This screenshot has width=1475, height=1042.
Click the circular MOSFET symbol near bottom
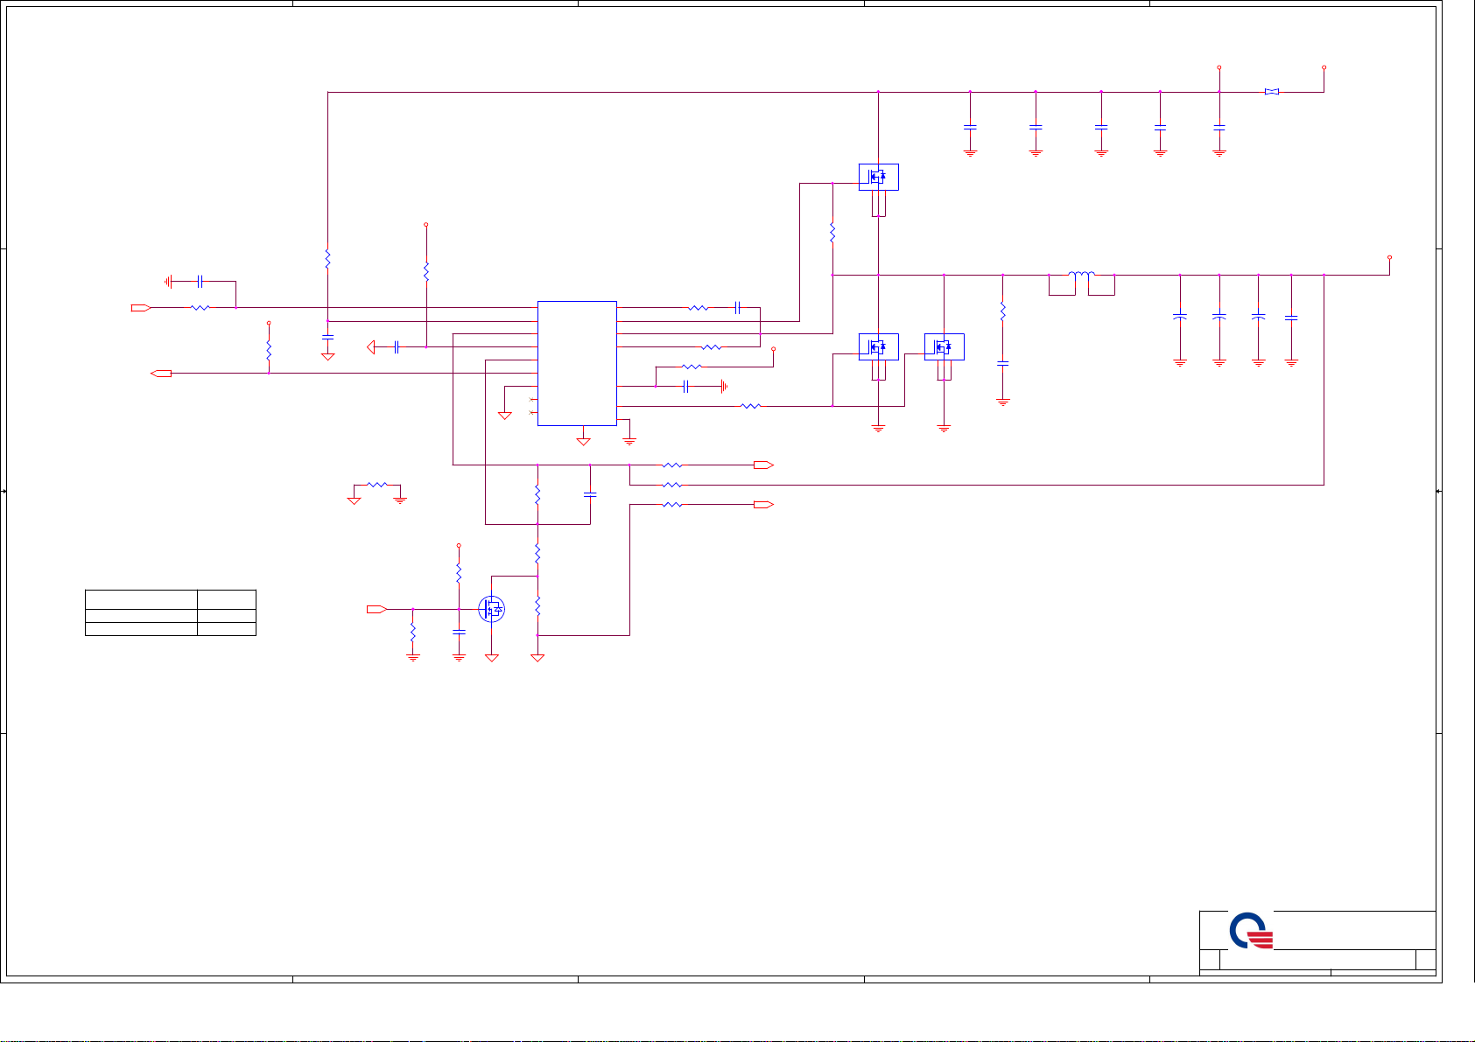pyautogui.click(x=491, y=609)
